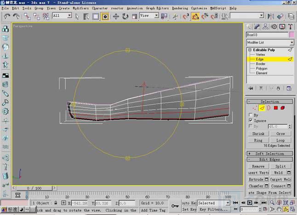Toggle the By Vertex checkbox
The height and width of the screenshot is (215, 297).
[x=251, y=115]
